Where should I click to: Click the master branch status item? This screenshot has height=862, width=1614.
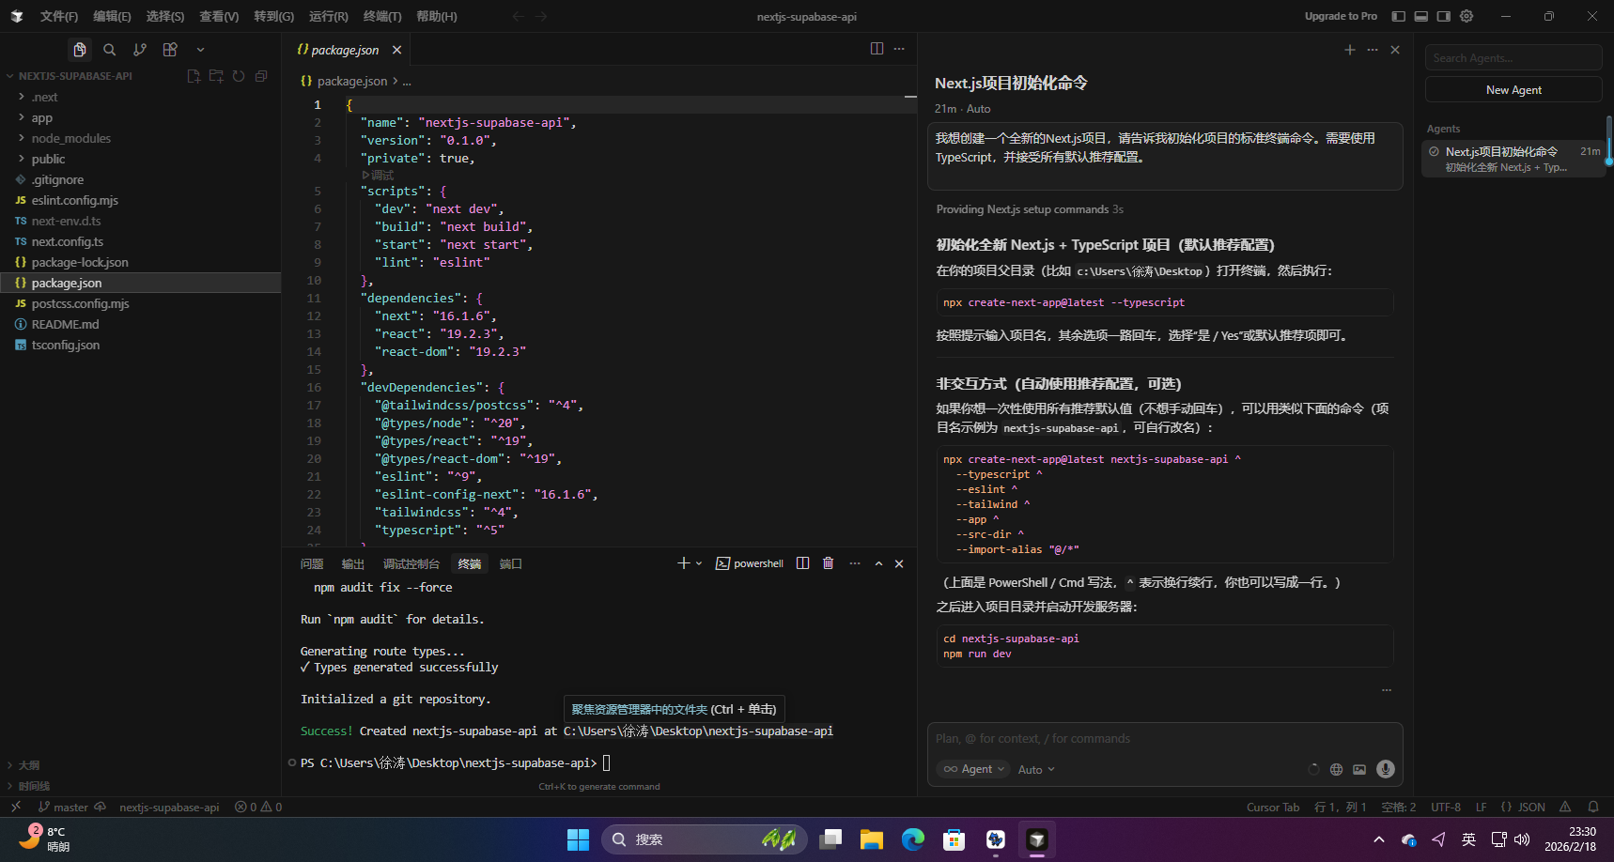[x=63, y=807]
